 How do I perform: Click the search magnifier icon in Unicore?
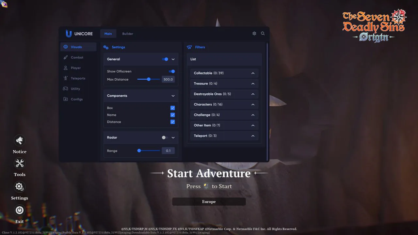(x=263, y=34)
